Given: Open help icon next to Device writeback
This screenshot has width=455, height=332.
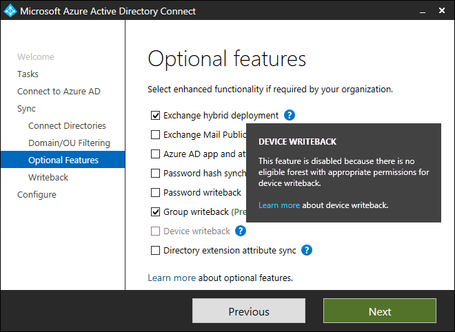Looking at the screenshot, I should (x=241, y=231).
